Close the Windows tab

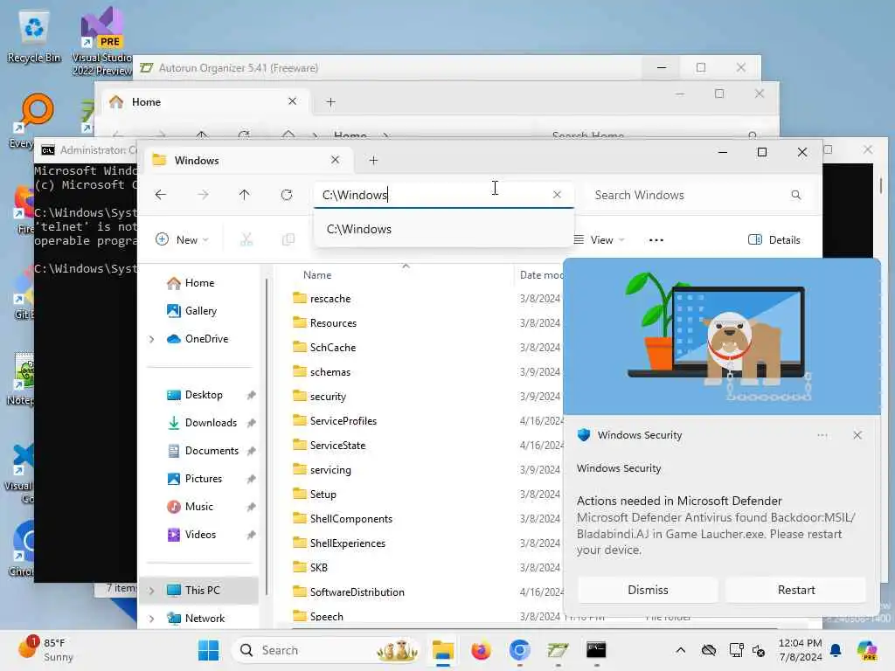[335, 160]
